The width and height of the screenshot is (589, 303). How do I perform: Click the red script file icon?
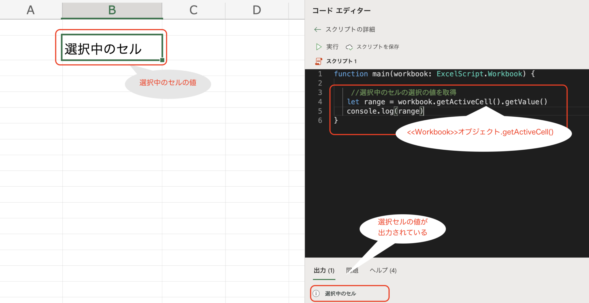click(319, 61)
